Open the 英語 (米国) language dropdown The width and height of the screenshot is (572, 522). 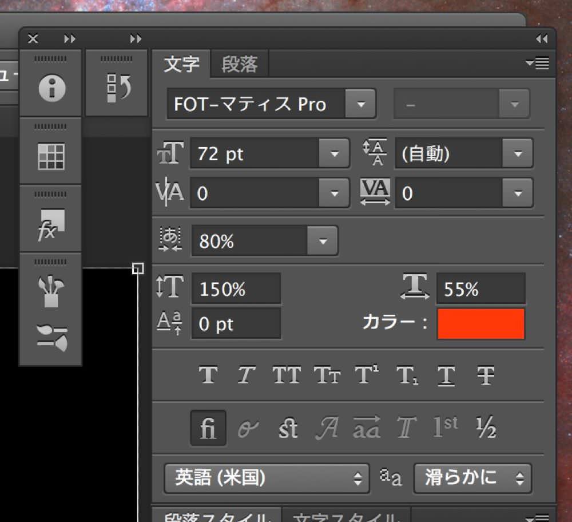(x=267, y=478)
